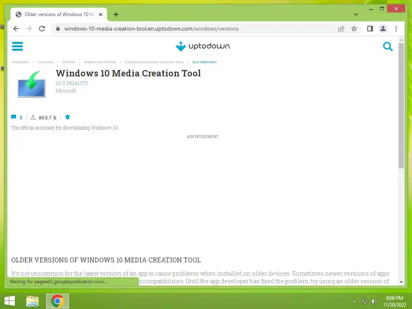The height and width of the screenshot is (309, 412).
Task: Click the version number 10.0.19041.572
Action: coord(72,83)
